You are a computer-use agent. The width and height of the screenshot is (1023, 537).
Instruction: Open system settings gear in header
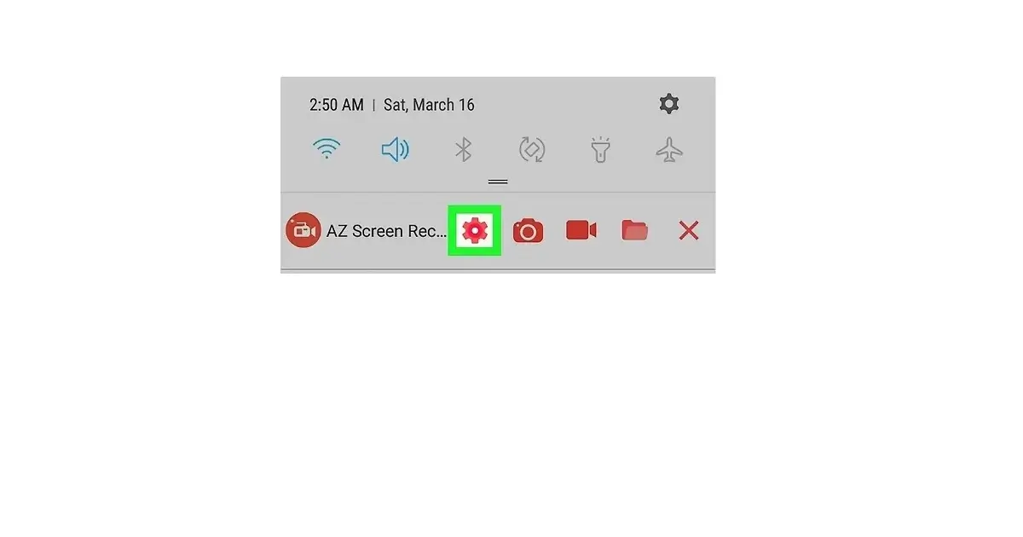(x=669, y=104)
